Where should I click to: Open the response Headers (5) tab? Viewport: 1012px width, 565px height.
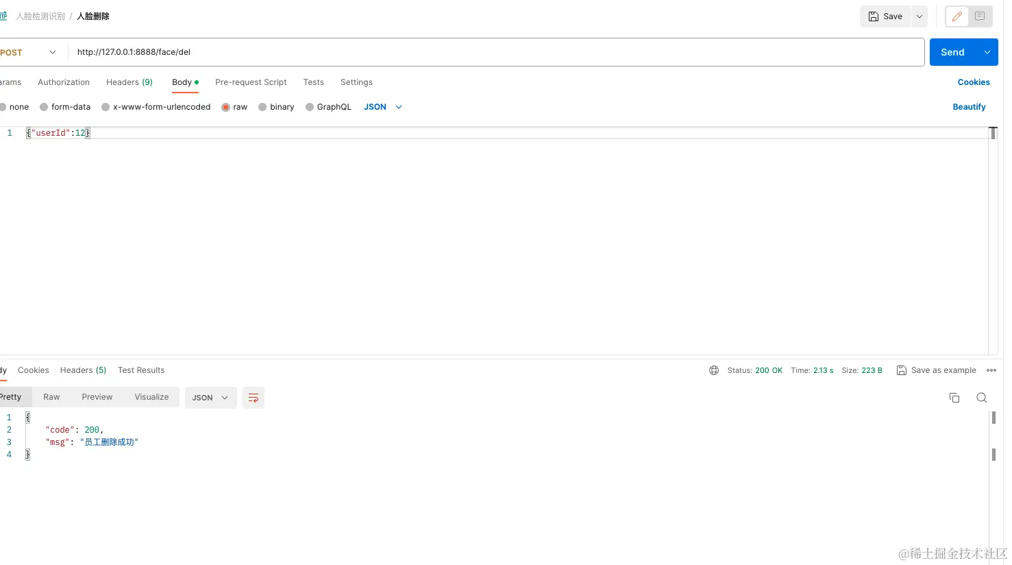pyautogui.click(x=83, y=370)
